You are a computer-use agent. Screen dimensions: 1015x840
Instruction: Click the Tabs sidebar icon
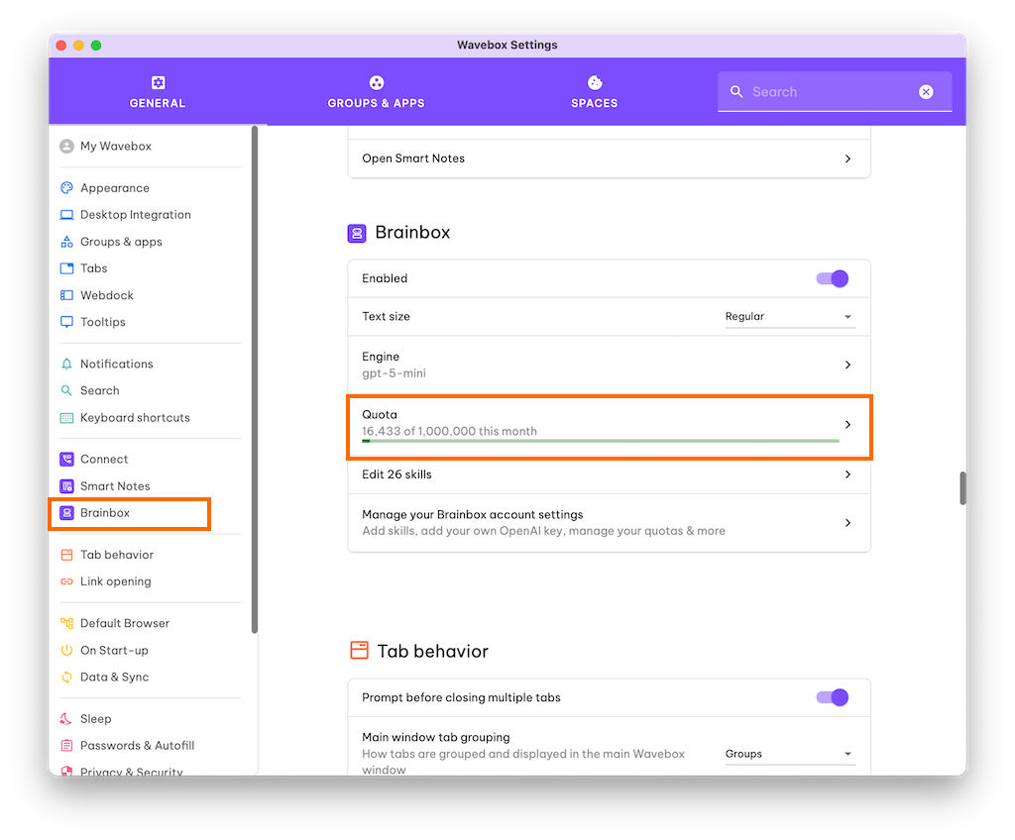point(66,267)
